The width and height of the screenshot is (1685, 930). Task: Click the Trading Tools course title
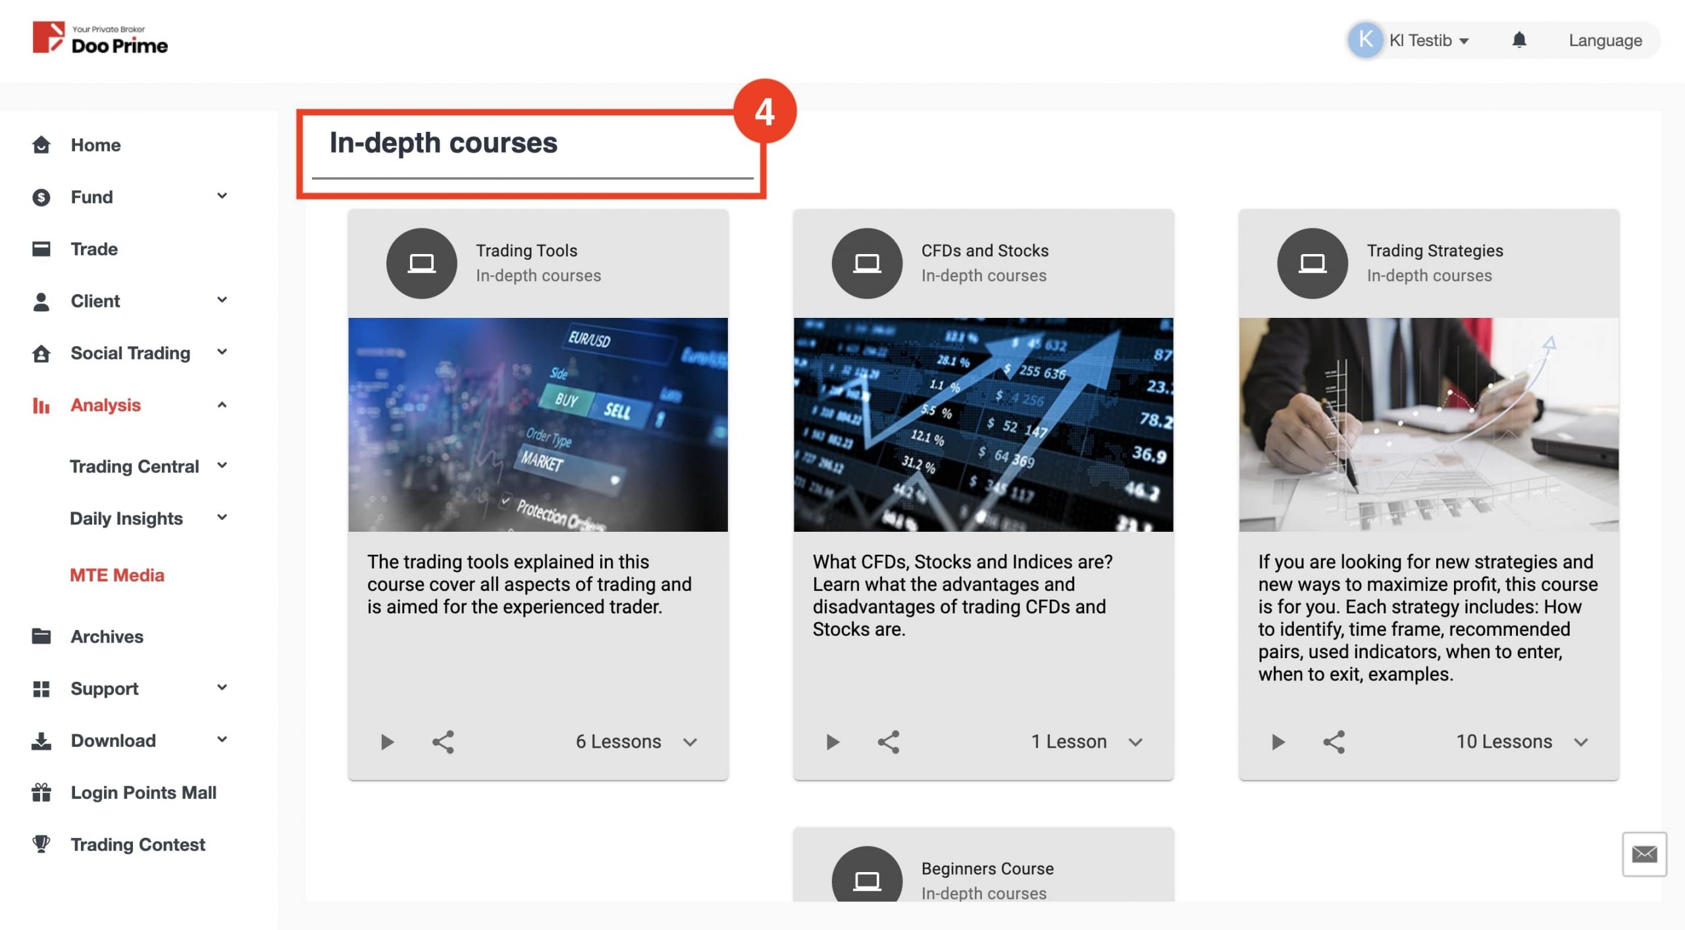pyautogui.click(x=527, y=250)
